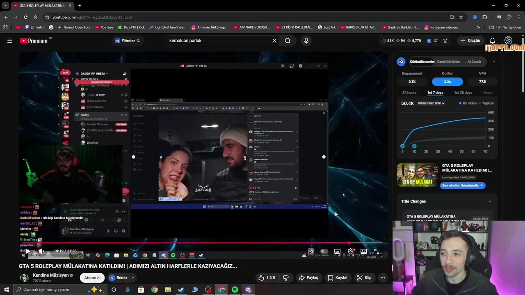Open browser extensions puzzle icon
Screen dimensions: 525x295
coord(485,17)
